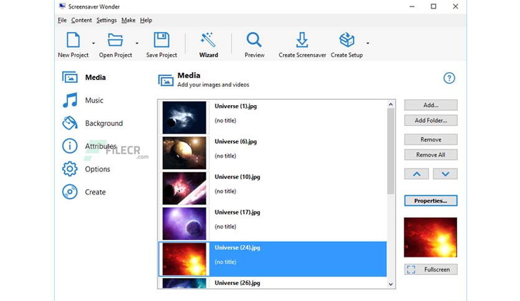
Task: Open the Settings menu
Action: (106, 21)
